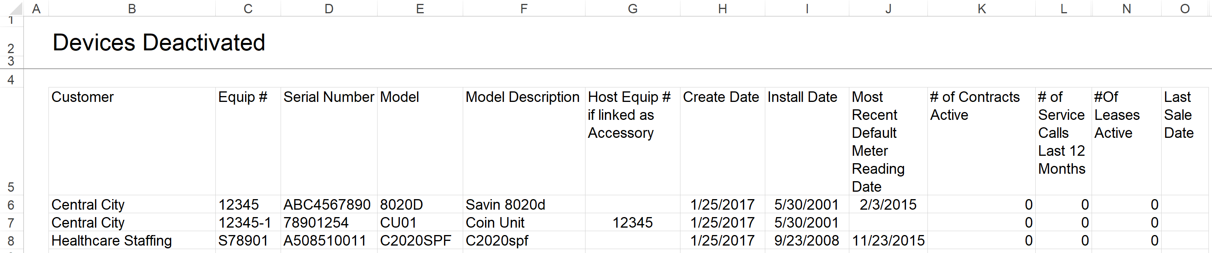Select serial number 78901254
This screenshot has height=253, width=1212.
coord(329,223)
